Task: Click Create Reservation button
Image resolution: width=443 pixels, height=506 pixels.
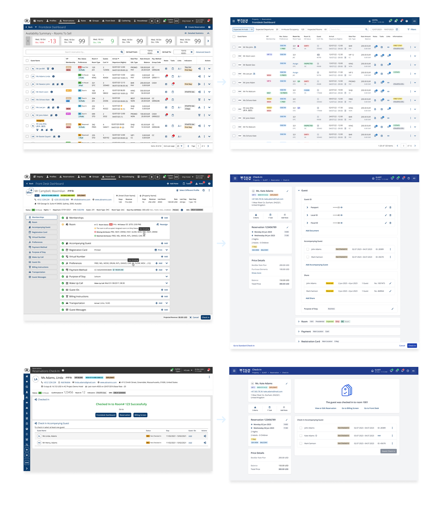Action: pyautogui.click(x=195, y=27)
